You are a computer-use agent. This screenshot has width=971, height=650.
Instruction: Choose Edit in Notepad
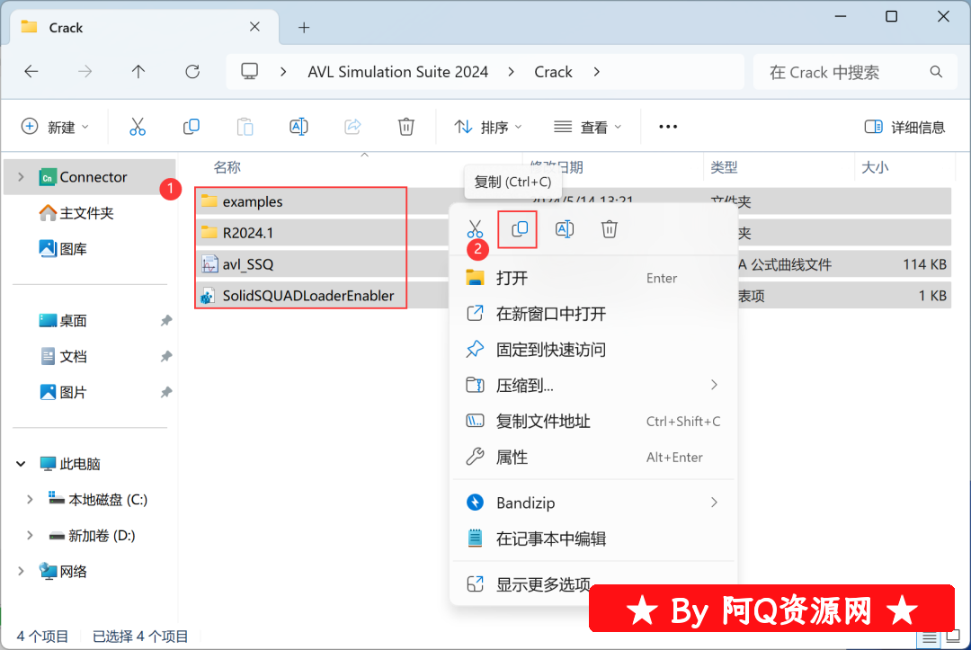[593, 539]
